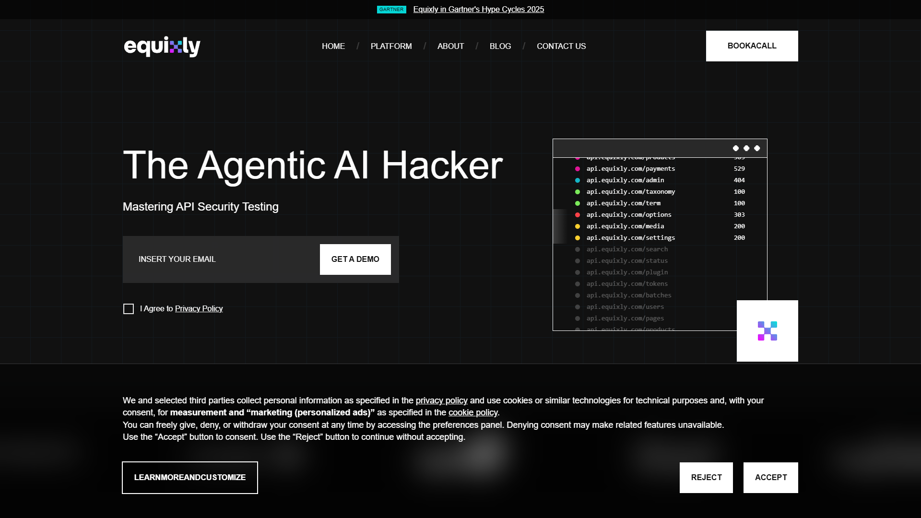Click api.equixly.com/media row
The width and height of the screenshot is (921, 518).
660,226
